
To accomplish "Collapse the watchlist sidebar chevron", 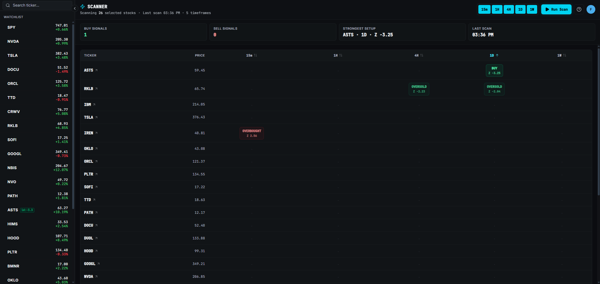I will point(75,9).
